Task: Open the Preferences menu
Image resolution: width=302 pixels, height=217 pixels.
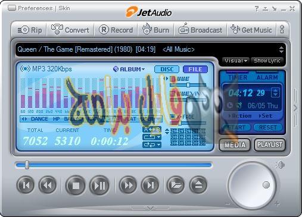Action: 35,8
